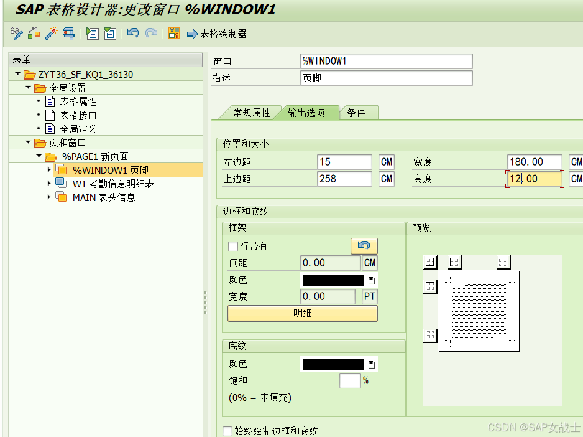Expand the W1 考勤信息明细表 node
Viewport: 583px width, 437px height.
coord(48,183)
